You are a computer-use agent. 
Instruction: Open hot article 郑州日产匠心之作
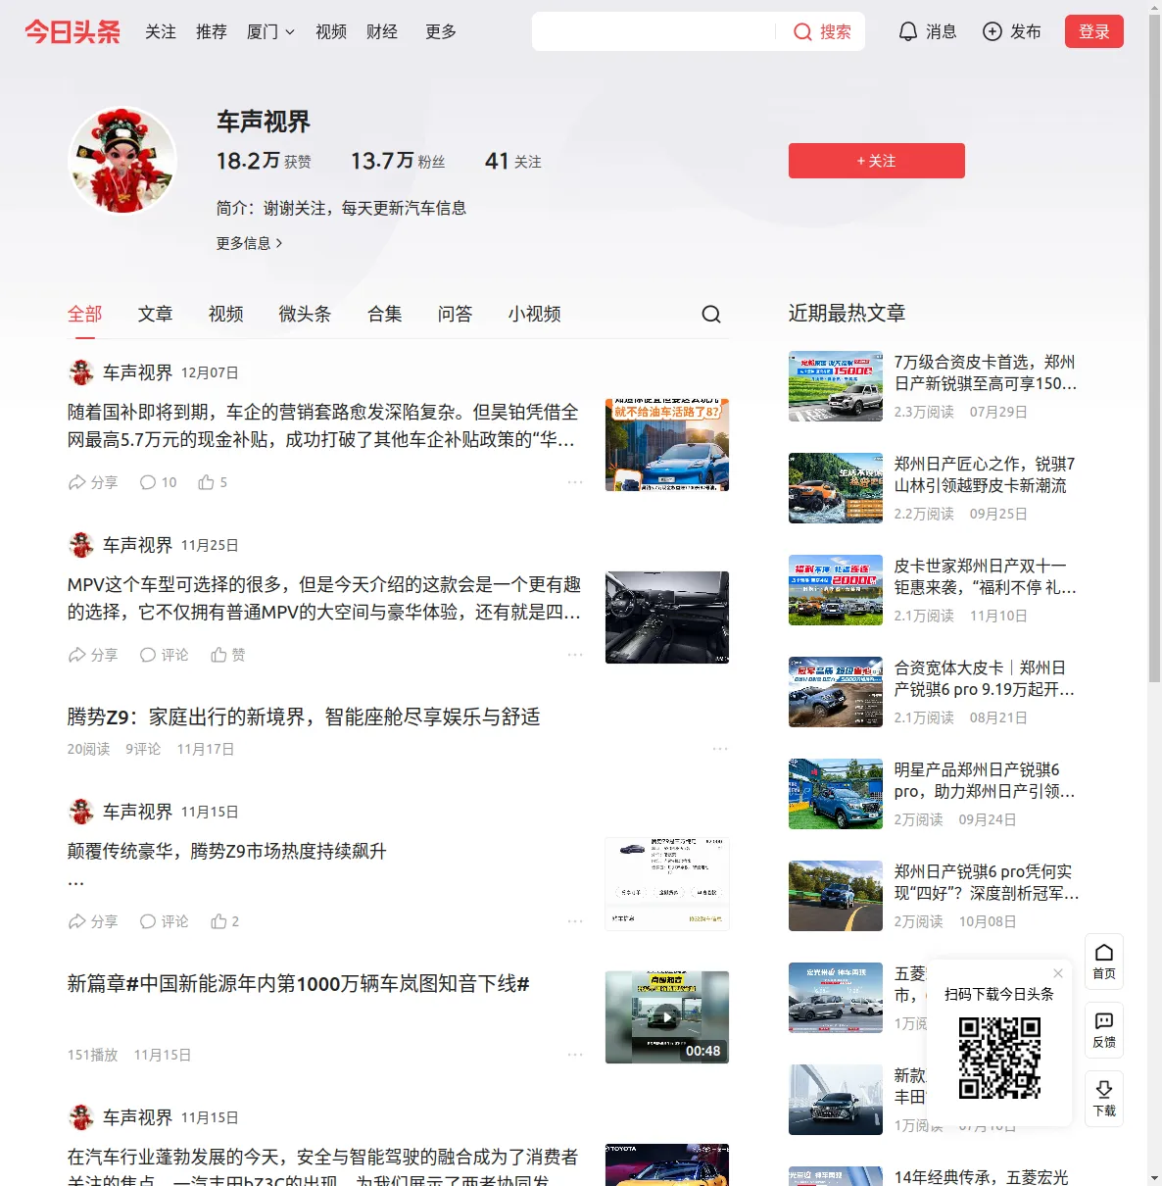coord(986,474)
